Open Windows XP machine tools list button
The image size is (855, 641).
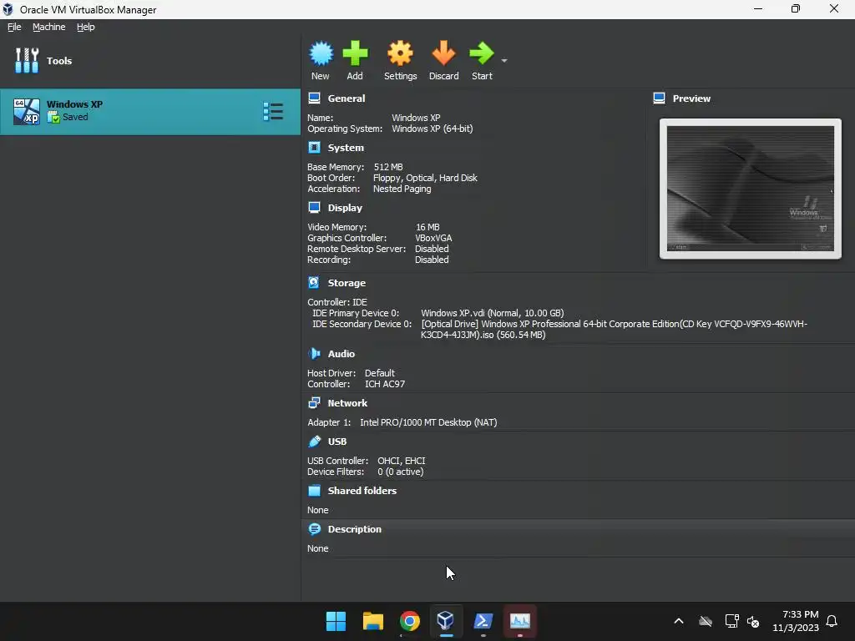coord(273,111)
